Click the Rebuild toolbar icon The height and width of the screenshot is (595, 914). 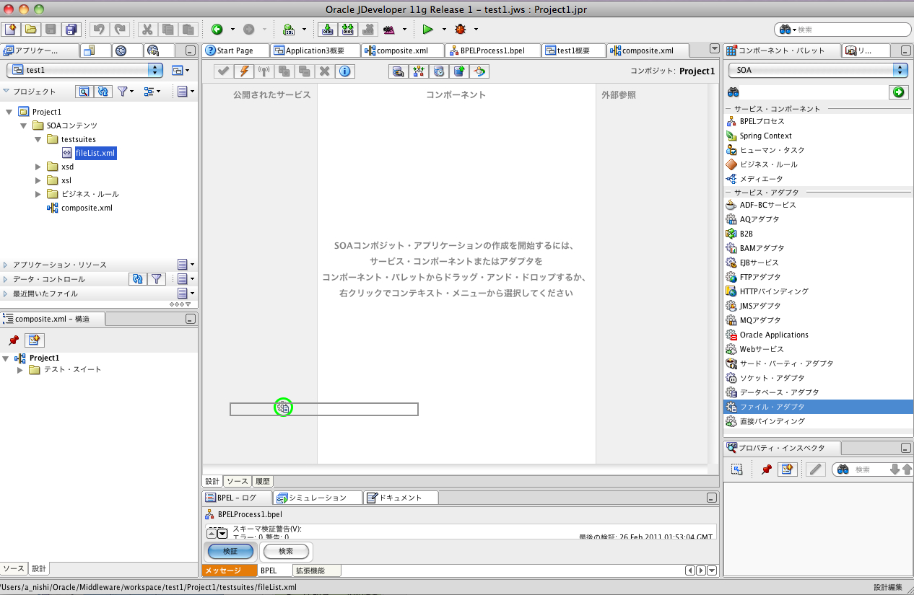coord(348,30)
